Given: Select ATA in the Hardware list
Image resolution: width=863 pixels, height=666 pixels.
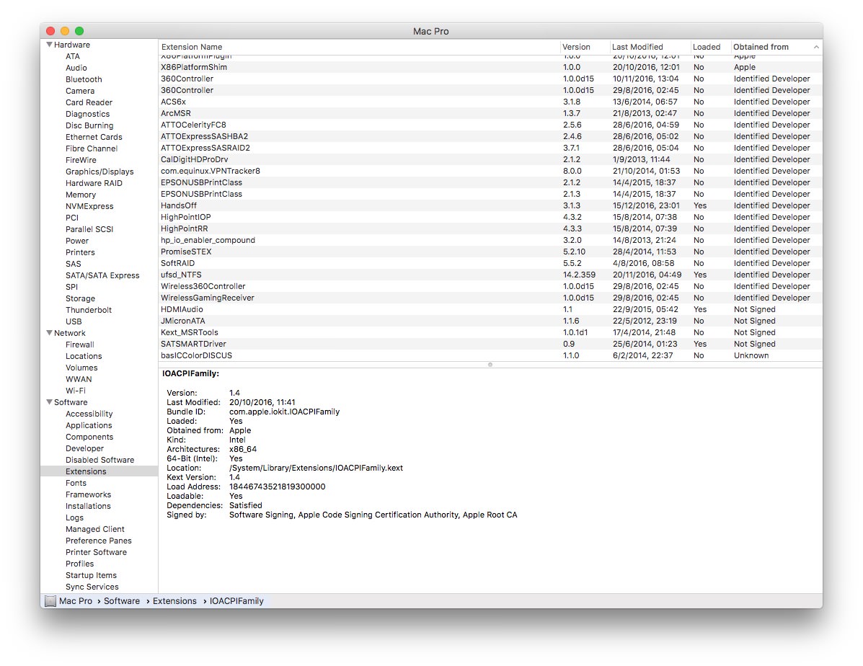Looking at the screenshot, I should click(73, 56).
